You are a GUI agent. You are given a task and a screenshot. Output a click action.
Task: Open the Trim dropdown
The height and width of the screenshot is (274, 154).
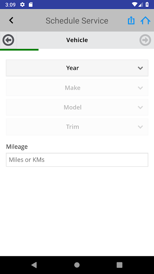77,127
